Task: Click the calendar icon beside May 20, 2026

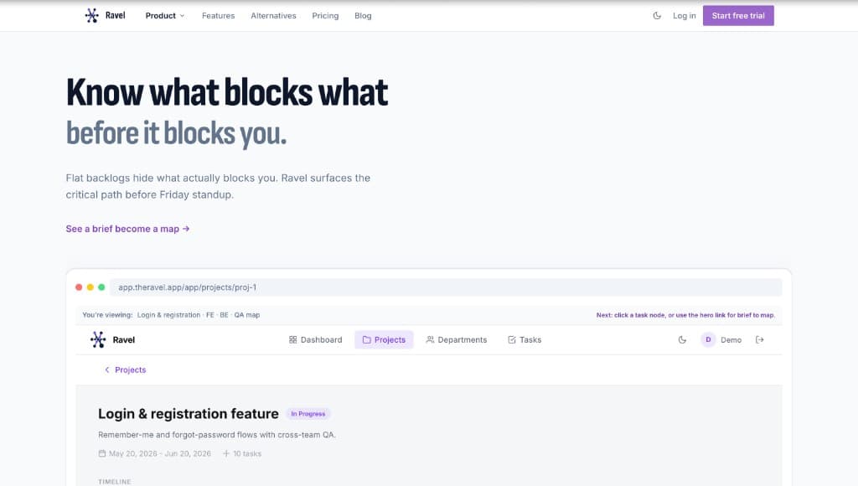Action: (x=101, y=453)
